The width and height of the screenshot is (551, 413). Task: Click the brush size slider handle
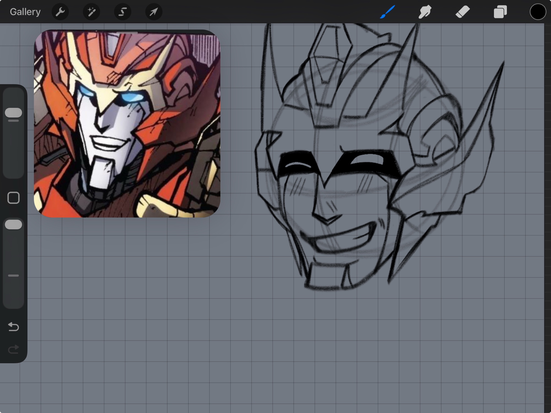13,113
